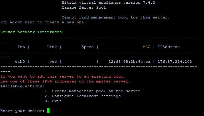
Task: Click the 'Server network interfaces:' green heading
Action: (32, 32)
